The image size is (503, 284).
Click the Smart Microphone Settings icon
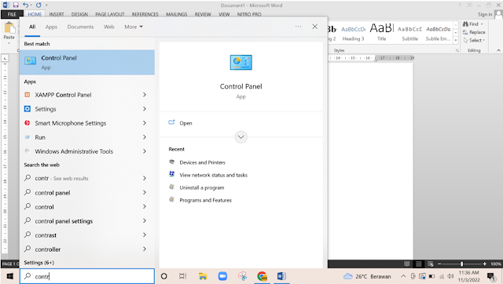28,123
